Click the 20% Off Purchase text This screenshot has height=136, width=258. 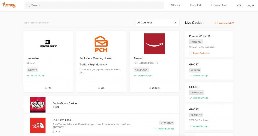[199, 120]
